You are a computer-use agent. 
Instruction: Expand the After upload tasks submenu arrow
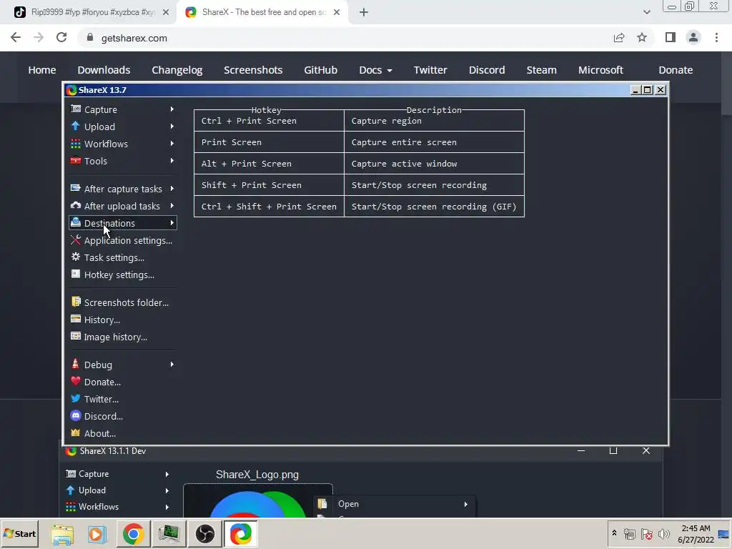coord(172,206)
